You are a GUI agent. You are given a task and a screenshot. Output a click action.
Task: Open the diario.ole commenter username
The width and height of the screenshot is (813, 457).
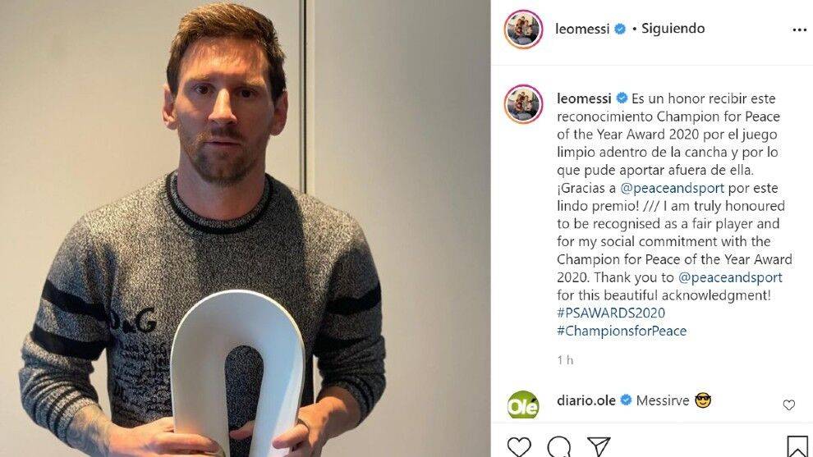coord(586,400)
